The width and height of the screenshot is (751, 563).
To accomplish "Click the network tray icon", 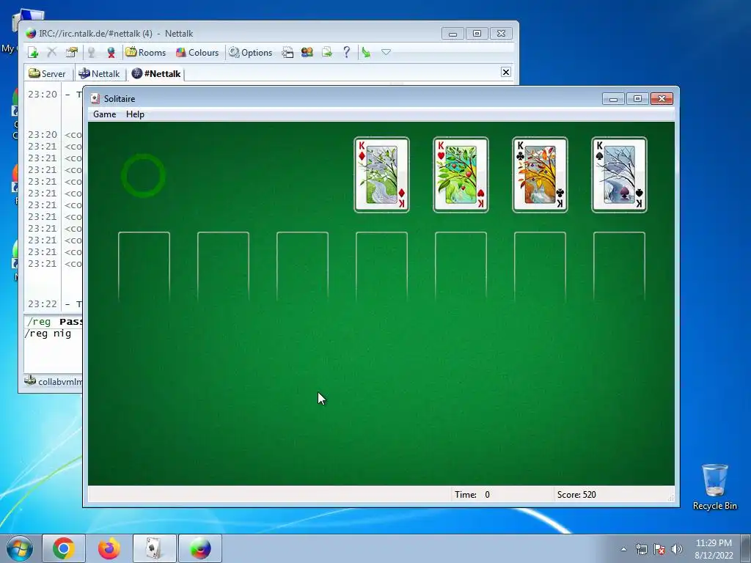I will 641,549.
